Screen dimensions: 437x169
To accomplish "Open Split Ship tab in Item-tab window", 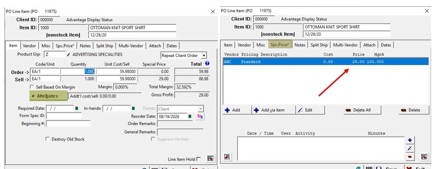I will (x=104, y=46).
